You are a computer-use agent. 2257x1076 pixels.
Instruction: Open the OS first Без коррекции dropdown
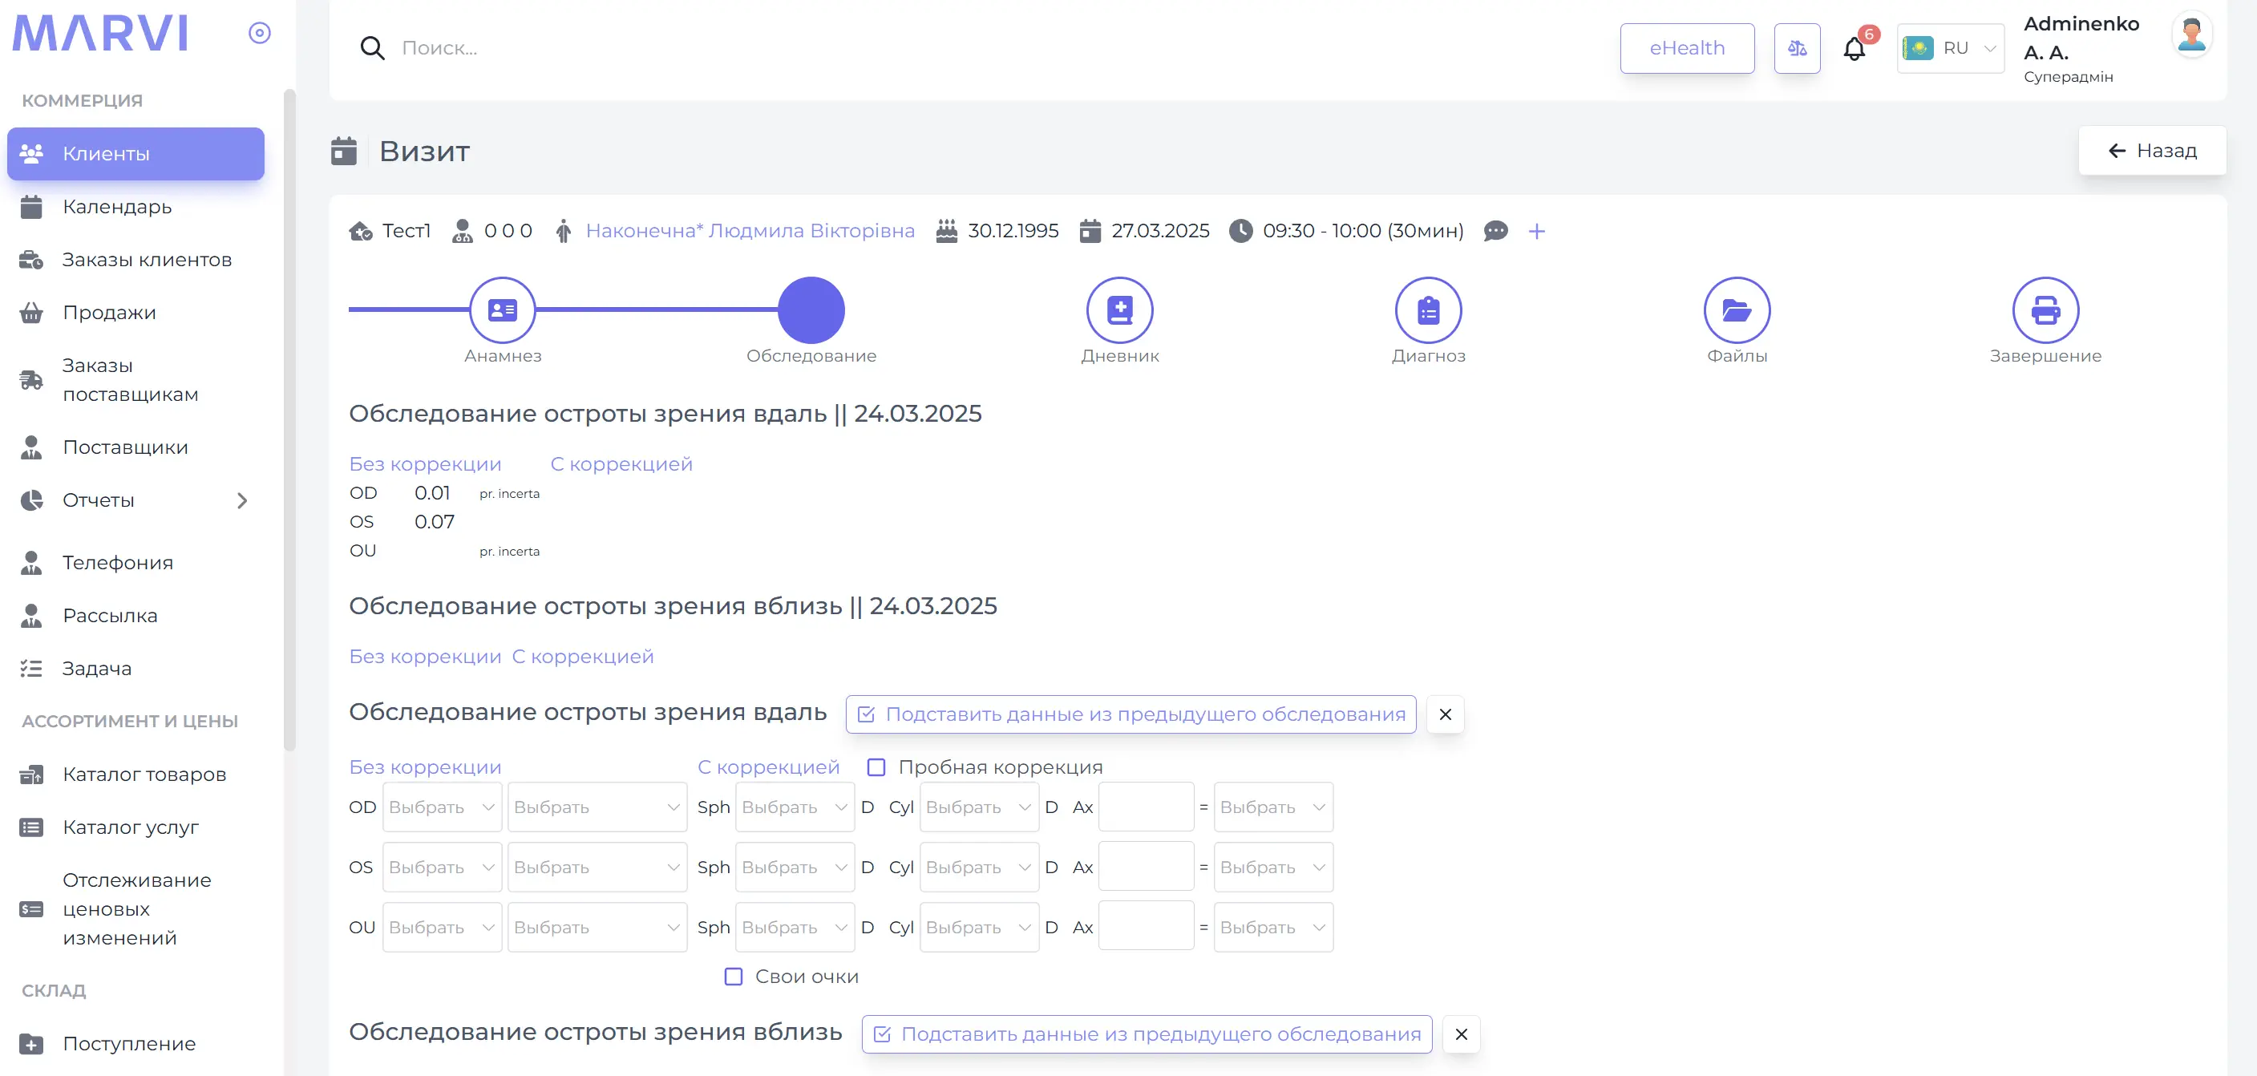(442, 868)
